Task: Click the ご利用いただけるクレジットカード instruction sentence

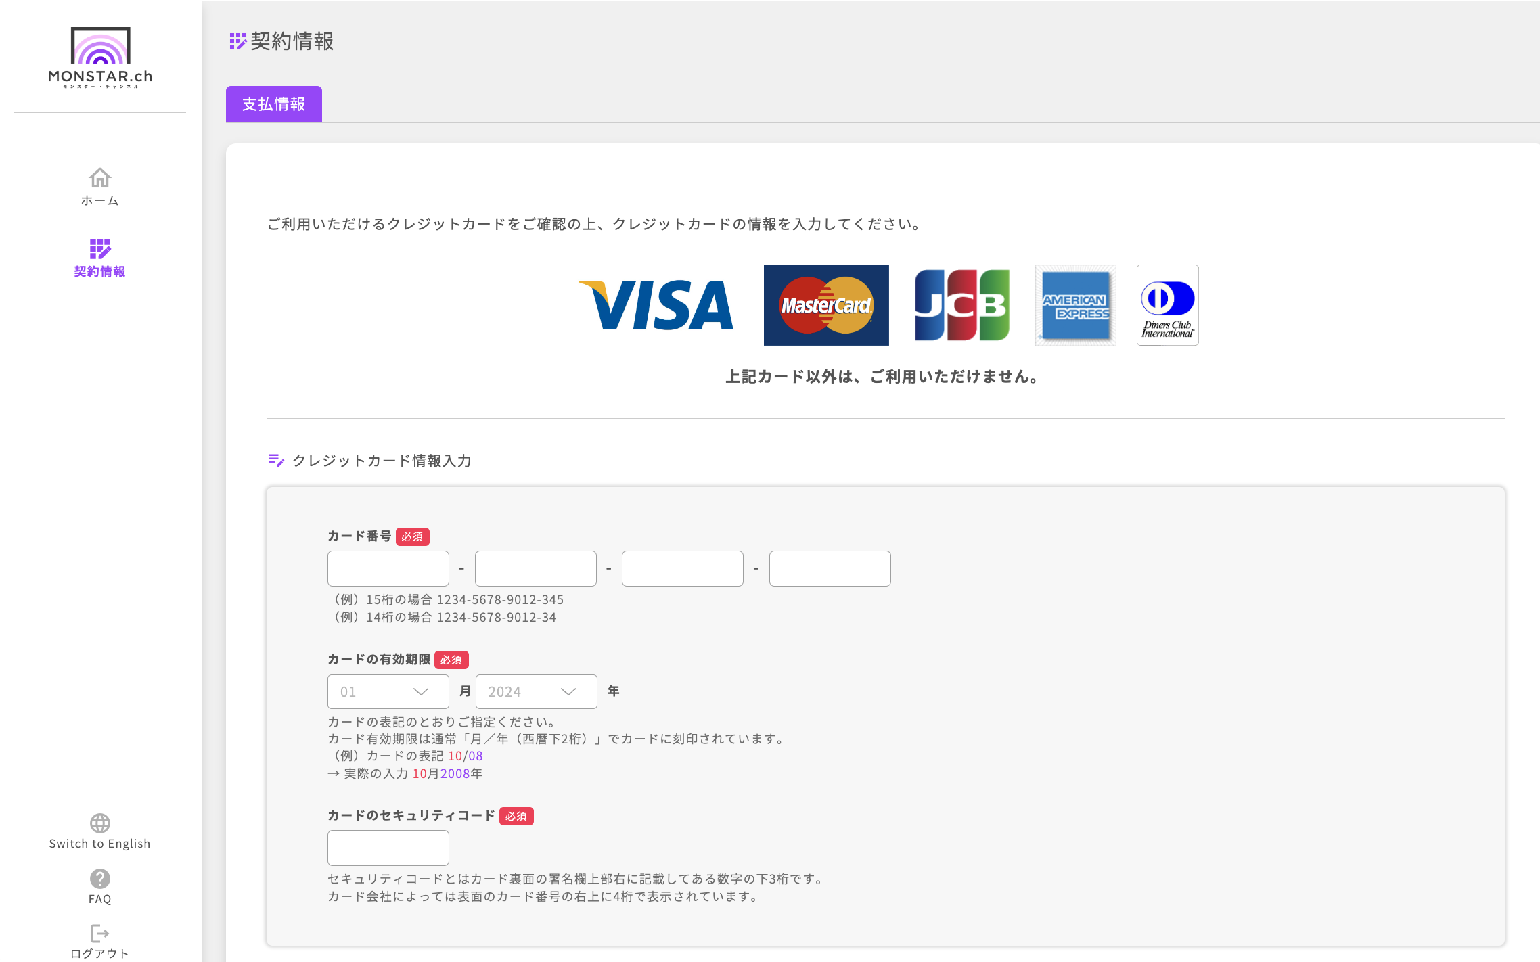Action: click(595, 224)
